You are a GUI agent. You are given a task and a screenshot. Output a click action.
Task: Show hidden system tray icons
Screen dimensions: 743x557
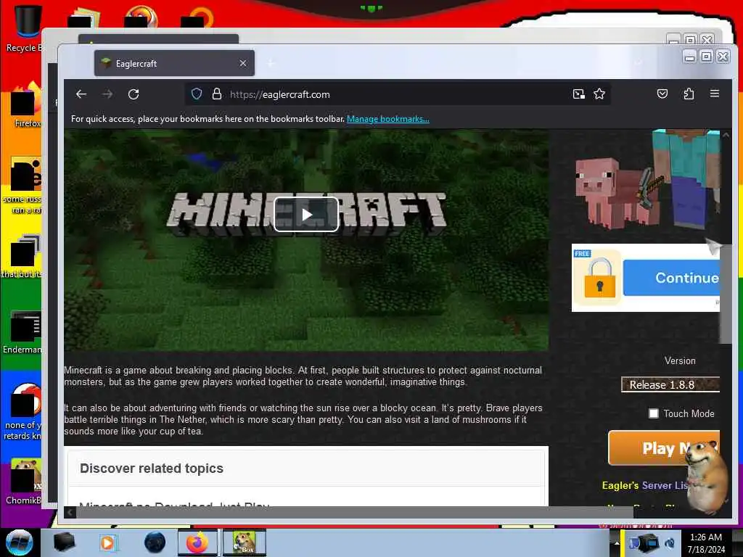(617, 543)
